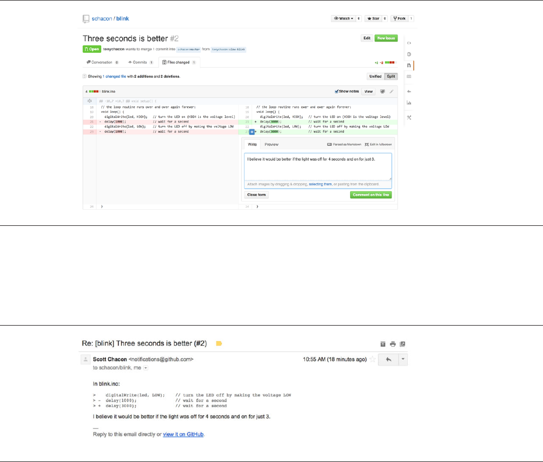The width and height of the screenshot is (543, 462).
Task: Open the Pulse sidebar icon
Action: (x=409, y=92)
